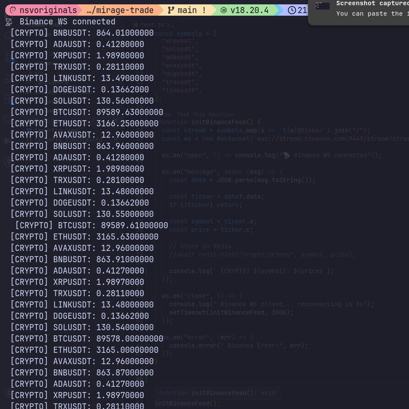This screenshot has width=409, height=409.
Task: Click the Debian swirl icon in the prompt
Action: (13, 10)
